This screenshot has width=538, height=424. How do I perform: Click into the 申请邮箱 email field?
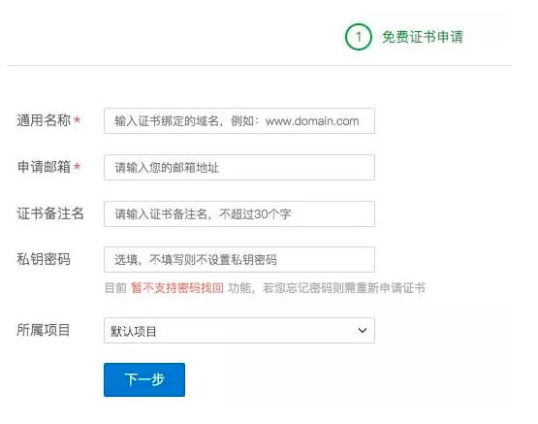point(239,168)
